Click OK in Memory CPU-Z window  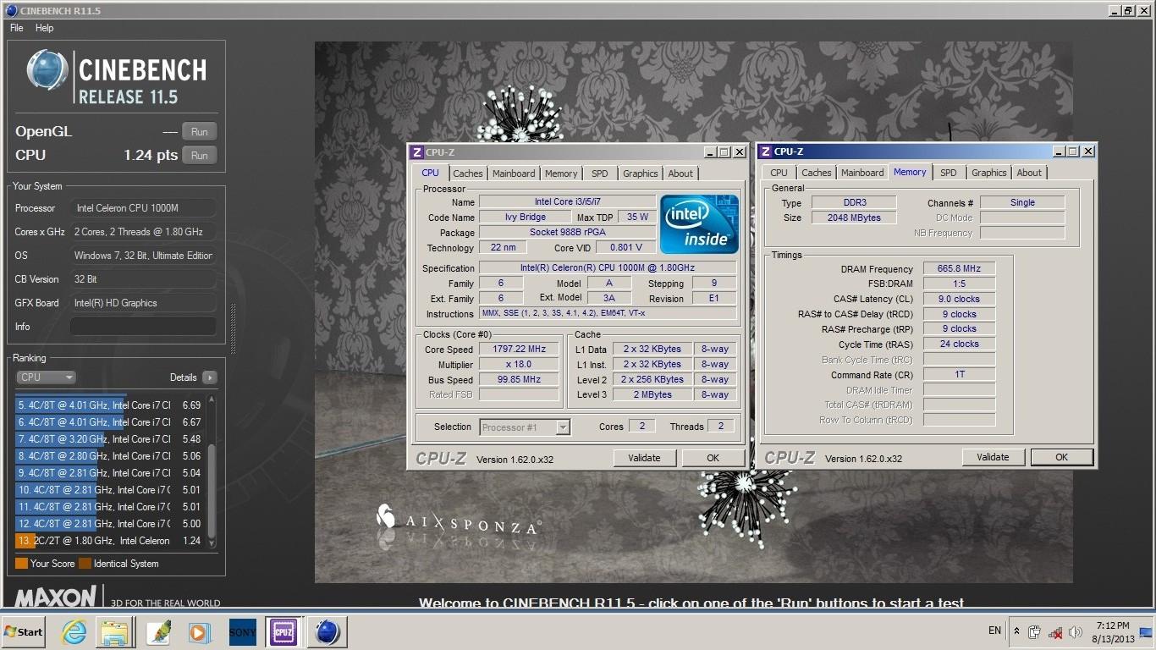click(x=1061, y=457)
